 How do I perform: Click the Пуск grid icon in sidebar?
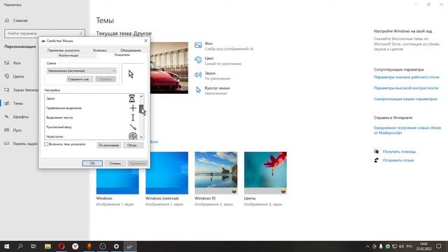[7, 130]
